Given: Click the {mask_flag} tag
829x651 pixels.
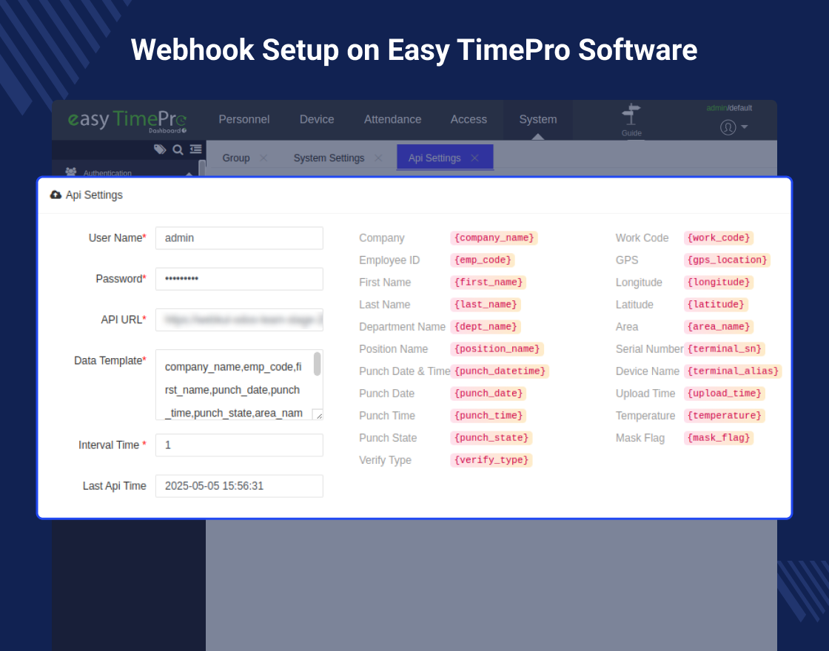Looking at the screenshot, I should [x=719, y=437].
